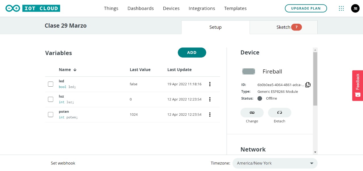Click the Detach device icon
This screenshot has height=171, width=363.
click(x=280, y=113)
